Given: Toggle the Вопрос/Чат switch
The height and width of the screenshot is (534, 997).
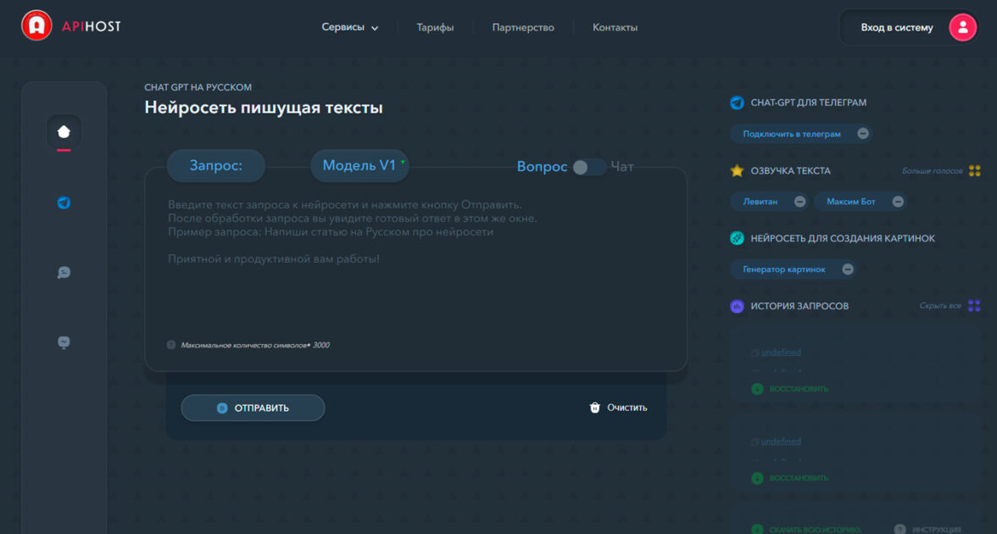Looking at the screenshot, I should [588, 167].
